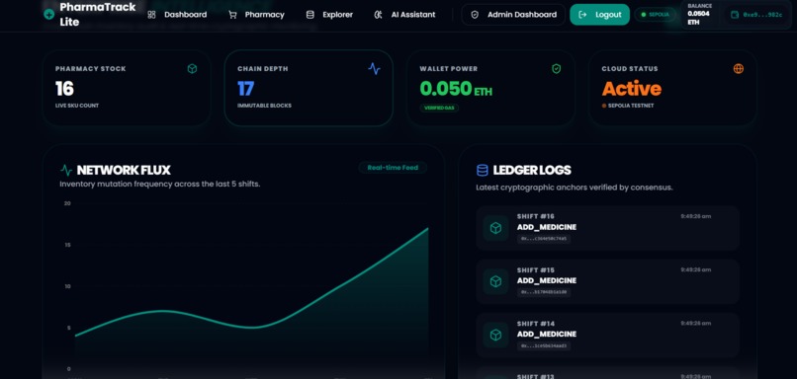Viewport: 797px width, 379px height.
Task: Open the Admin Dashboard button
Action: click(513, 15)
